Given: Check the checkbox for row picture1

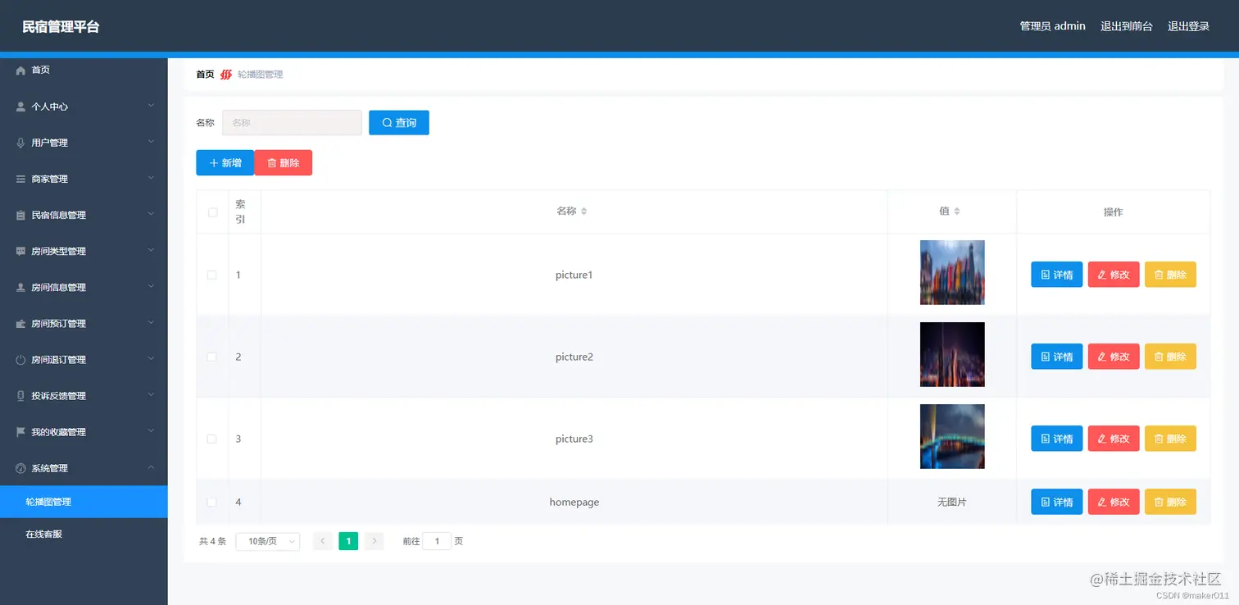Looking at the screenshot, I should point(212,275).
